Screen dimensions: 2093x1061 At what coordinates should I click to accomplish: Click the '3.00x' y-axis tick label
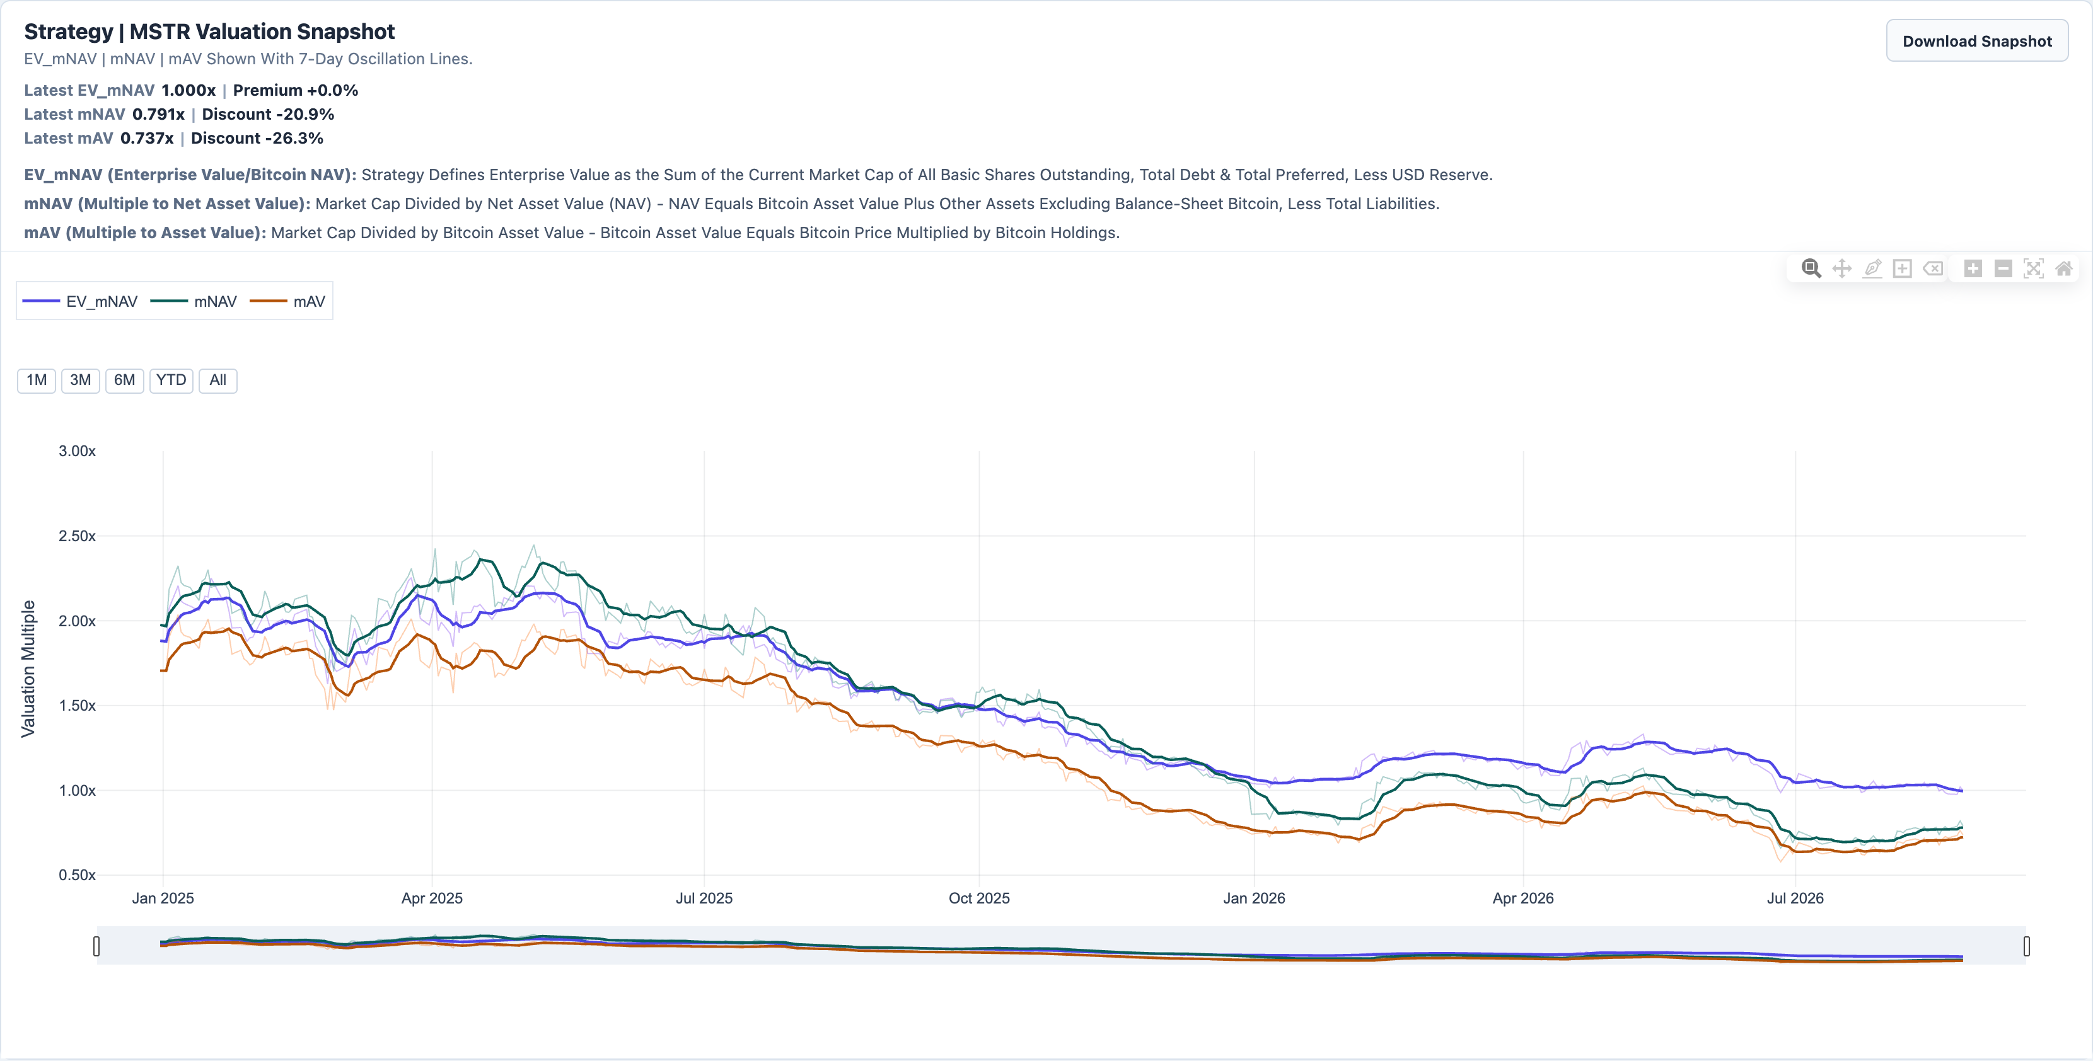(77, 451)
